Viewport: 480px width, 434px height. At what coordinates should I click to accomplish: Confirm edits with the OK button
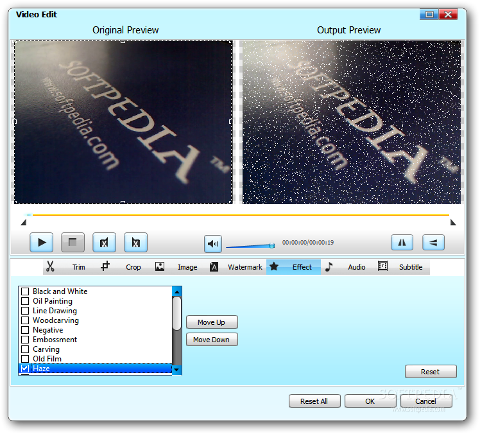point(370,401)
